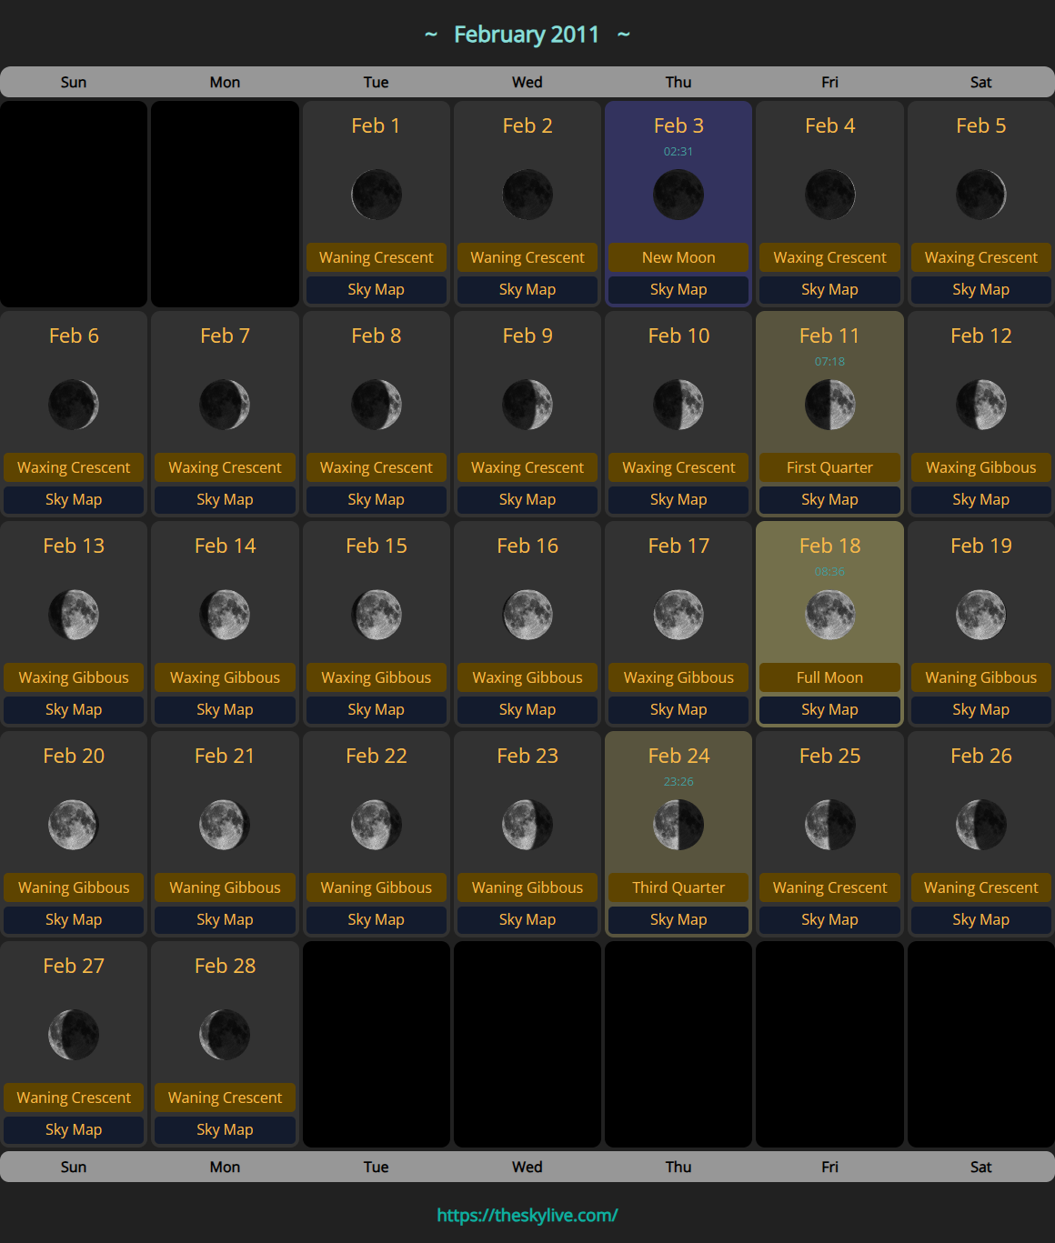Screen dimensions: 1055x1243
Task: Open the Sky Map for Feb 18
Action: click(x=829, y=709)
